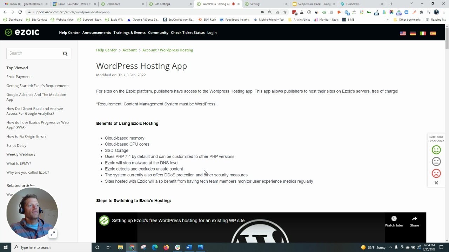Viewport: 449px width, 252px height.
Task: Click Watch later on the video
Action: pyautogui.click(x=394, y=222)
